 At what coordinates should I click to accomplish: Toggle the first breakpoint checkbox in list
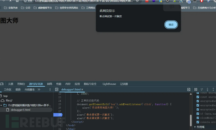pos(198,93)
